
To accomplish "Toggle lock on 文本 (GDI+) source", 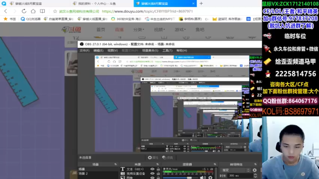I will click(158, 169).
